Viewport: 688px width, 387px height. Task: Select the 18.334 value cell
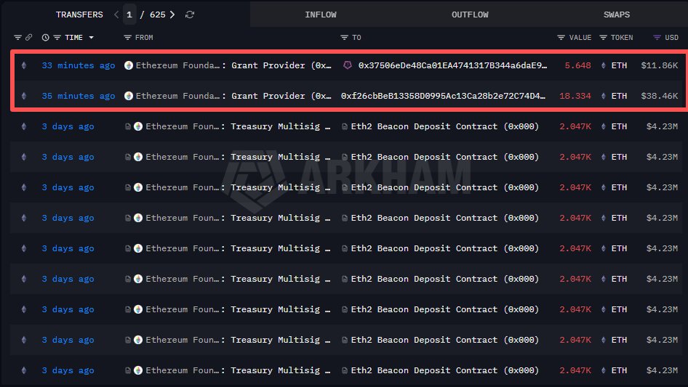(575, 96)
